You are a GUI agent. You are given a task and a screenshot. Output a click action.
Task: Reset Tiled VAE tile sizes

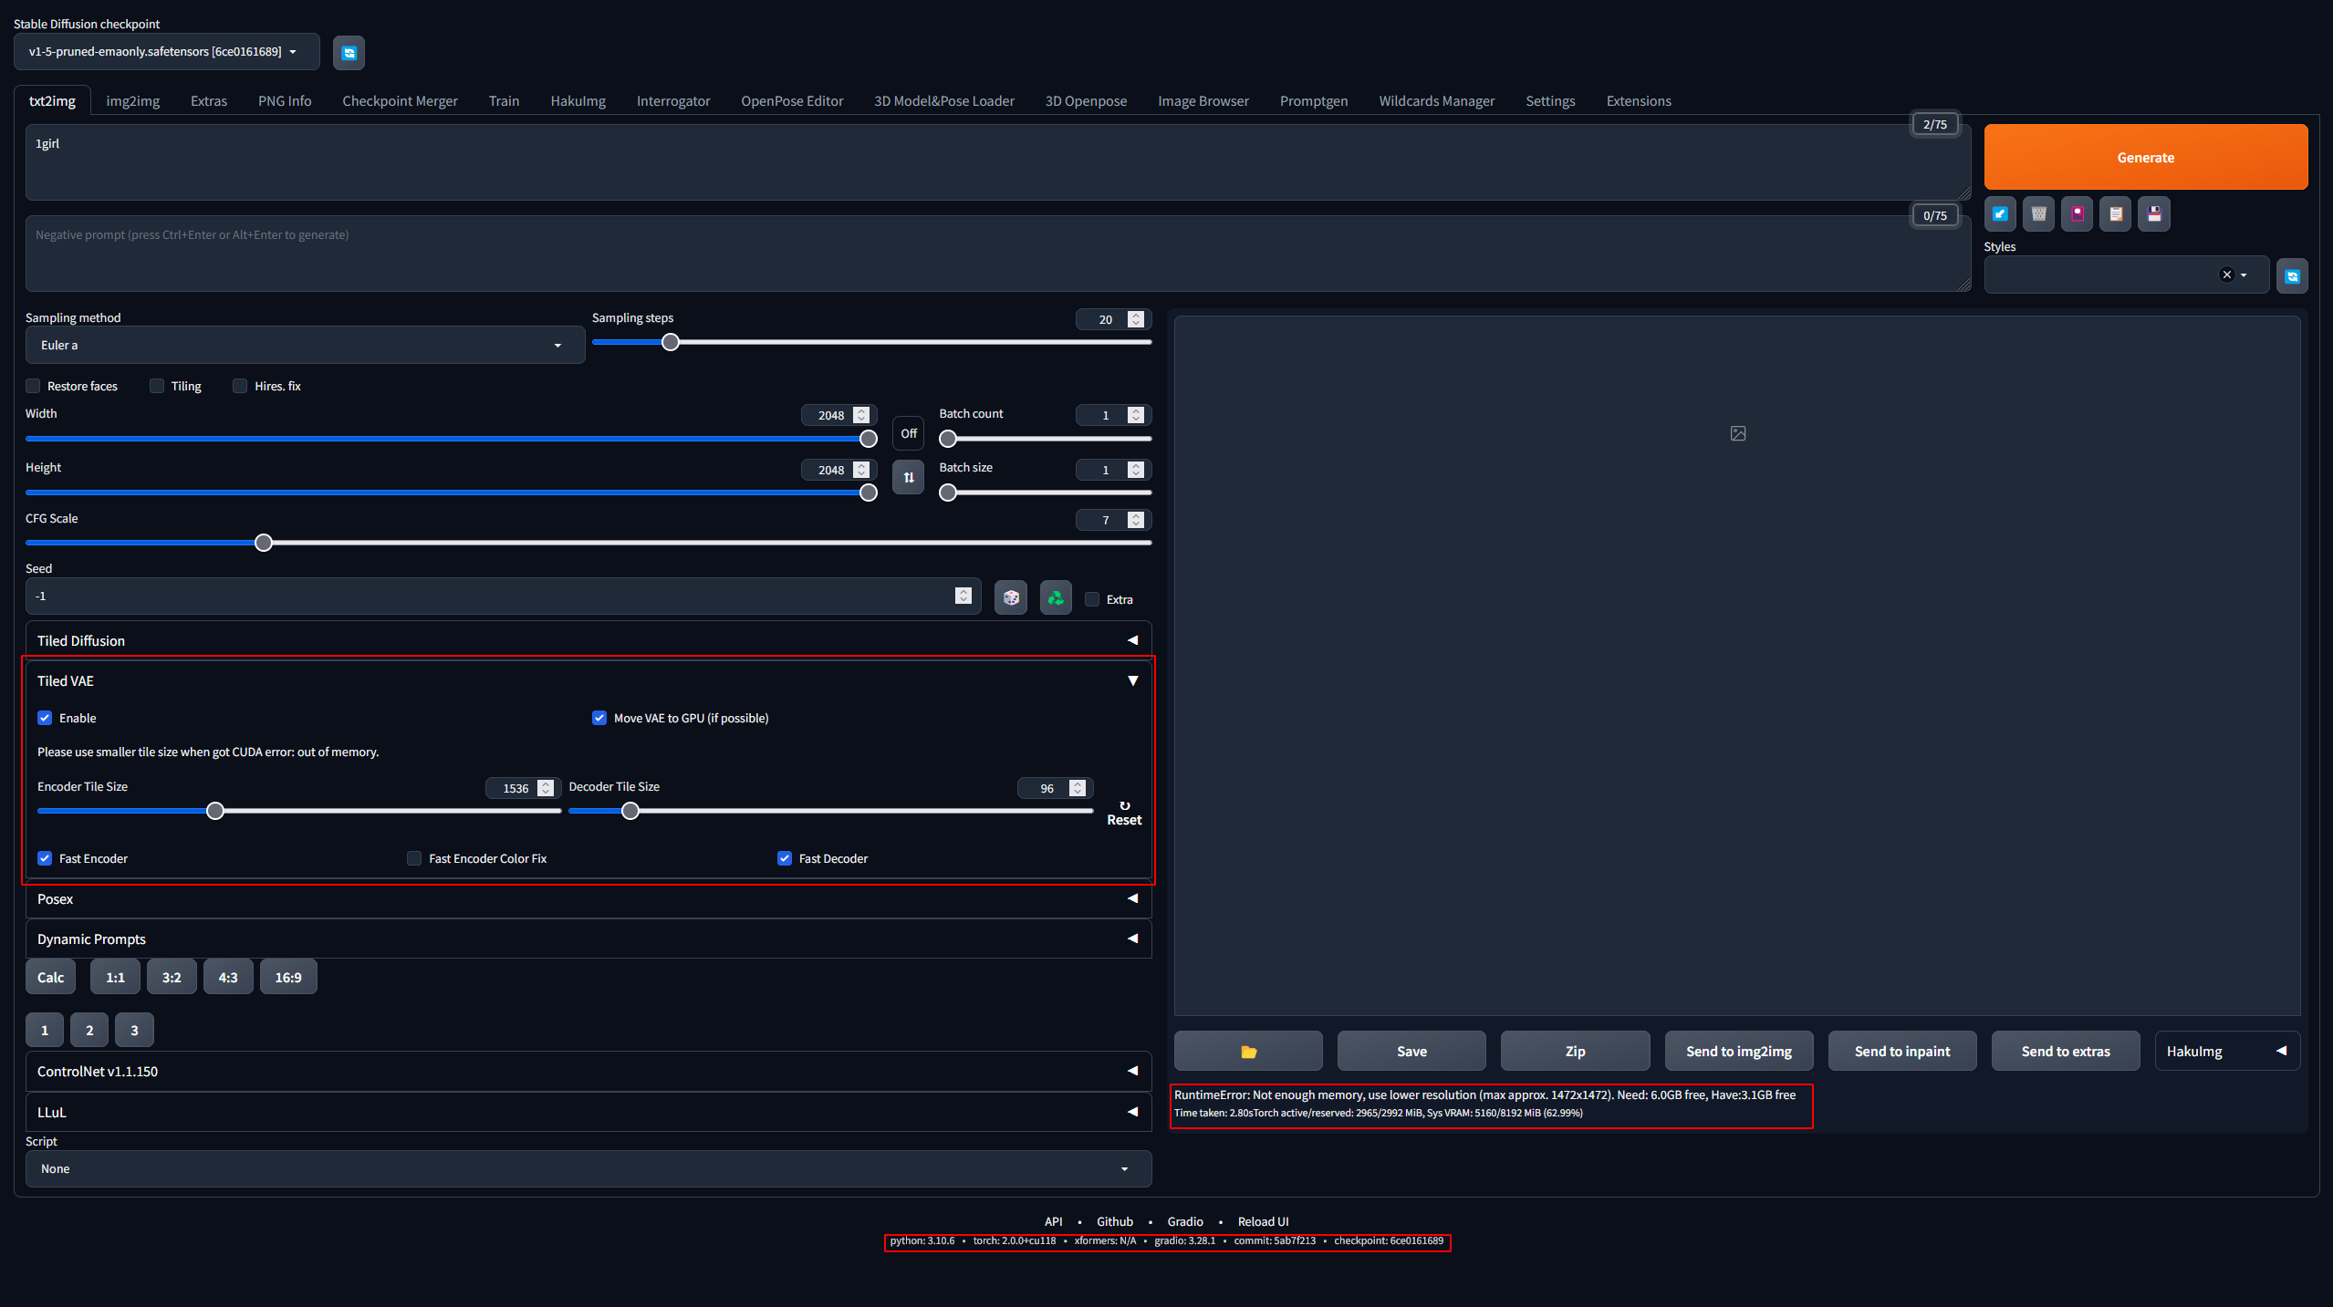pyautogui.click(x=1124, y=813)
